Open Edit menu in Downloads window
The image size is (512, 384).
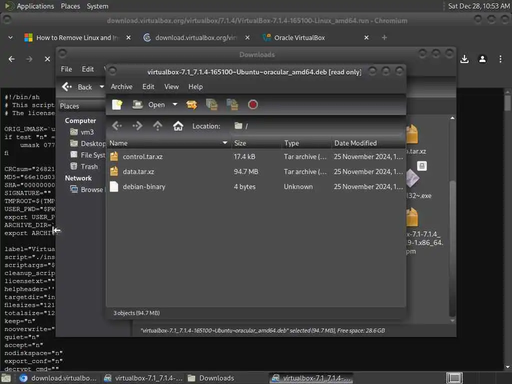pos(87,69)
